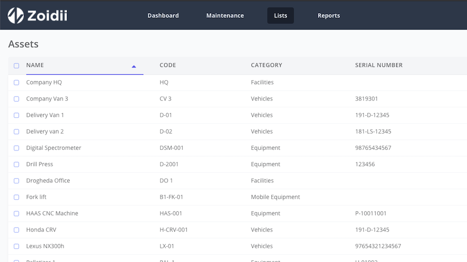Open the Lexus NX300h asset
Screen dimensions: 467x262
coord(45,246)
